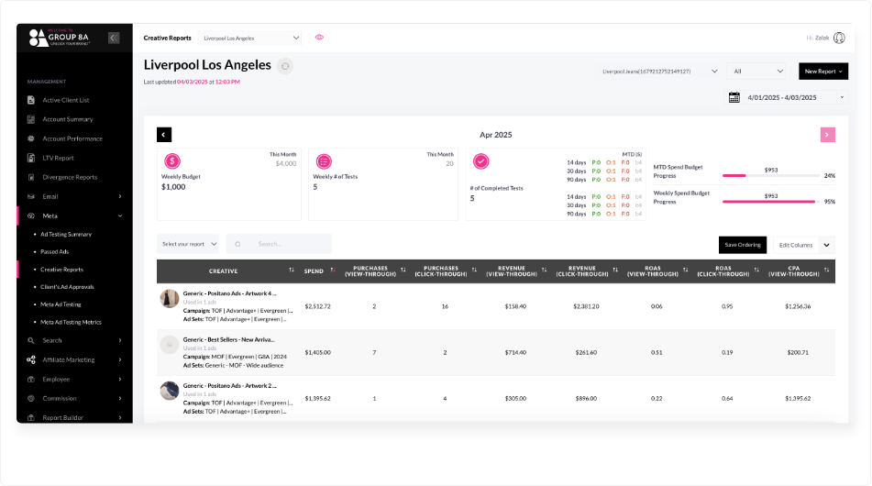The height and width of the screenshot is (486, 872).
Task: Sort Revenue (Click-Through) column
Action: (615, 271)
